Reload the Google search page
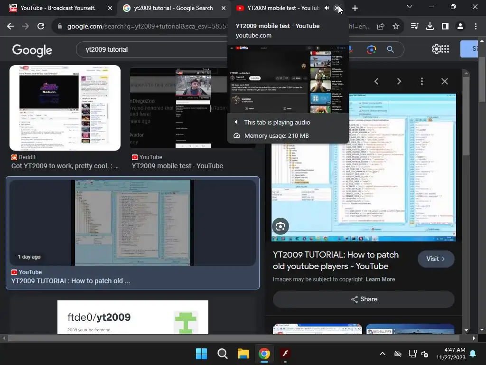Screen dimensions: 486x365 pyautogui.click(x=41, y=27)
